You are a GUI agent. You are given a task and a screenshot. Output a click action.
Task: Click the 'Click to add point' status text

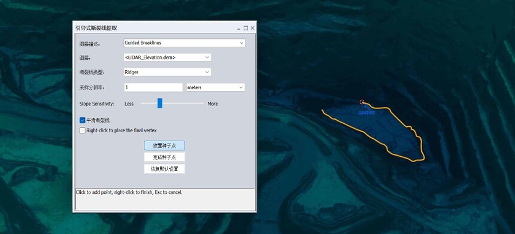pos(129,192)
